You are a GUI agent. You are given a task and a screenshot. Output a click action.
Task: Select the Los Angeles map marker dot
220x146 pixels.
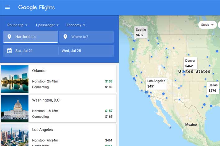click(x=146, y=92)
